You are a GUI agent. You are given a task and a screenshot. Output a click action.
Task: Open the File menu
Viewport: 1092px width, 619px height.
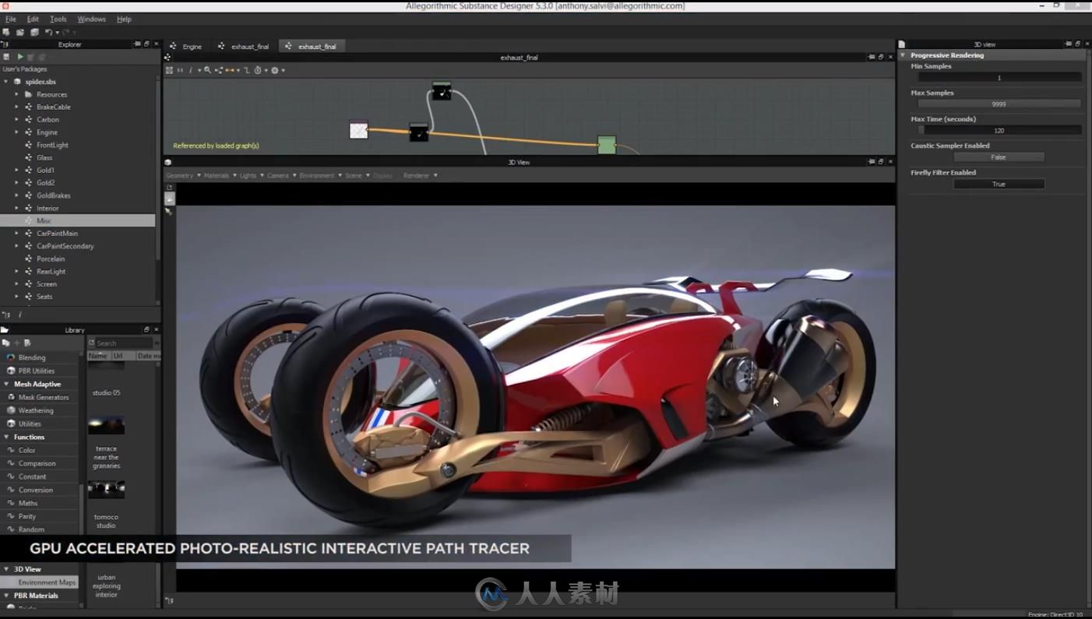click(x=11, y=19)
